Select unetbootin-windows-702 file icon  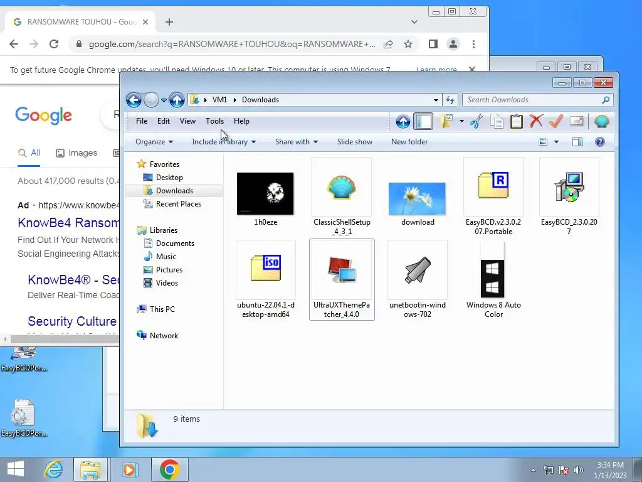(x=418, y=270)
